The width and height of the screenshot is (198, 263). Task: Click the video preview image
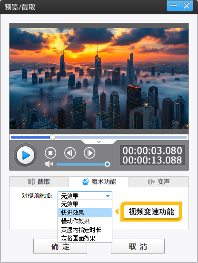[99, 79]
